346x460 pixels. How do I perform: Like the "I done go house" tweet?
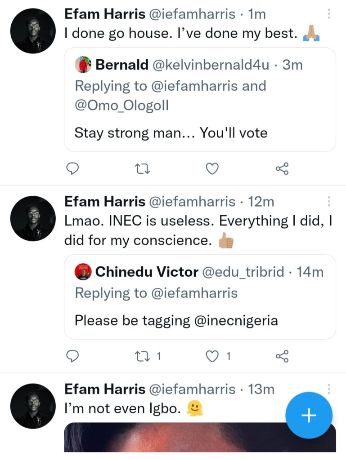[212, 168]
